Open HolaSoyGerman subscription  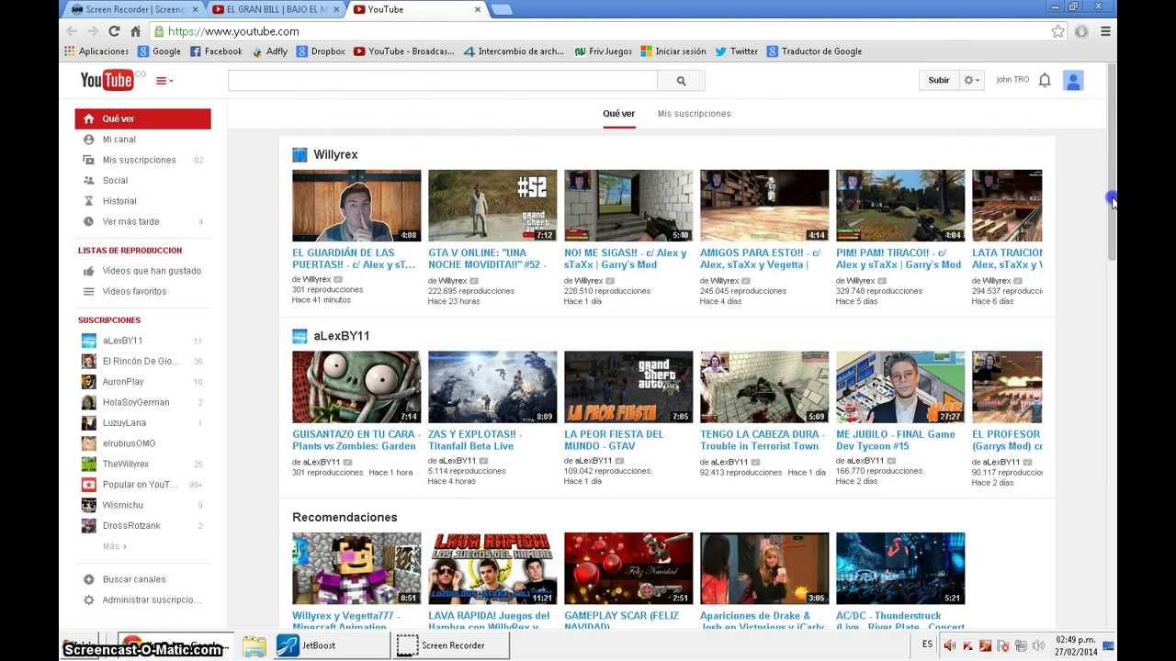click(x=143, y=402)
